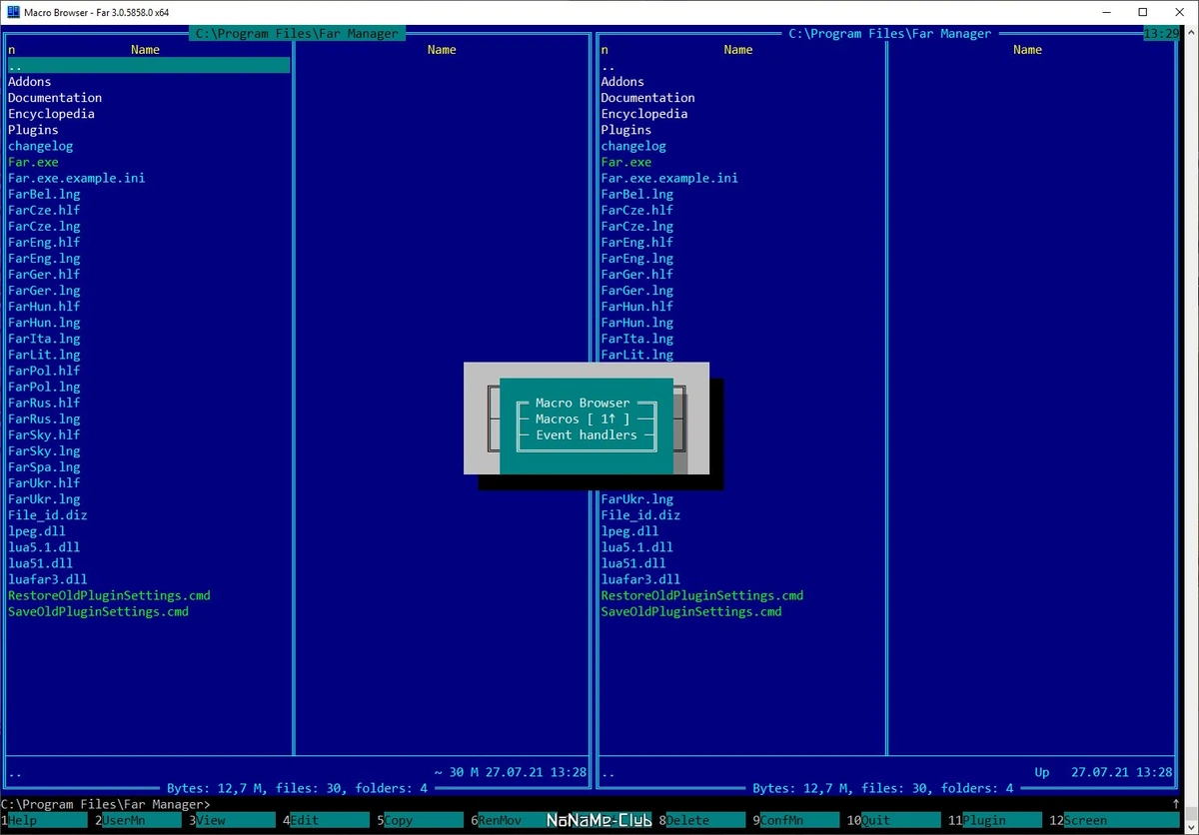
Task: Select SaveOldPluginSettings.cmd in right panel
Action: coord(691,611)
